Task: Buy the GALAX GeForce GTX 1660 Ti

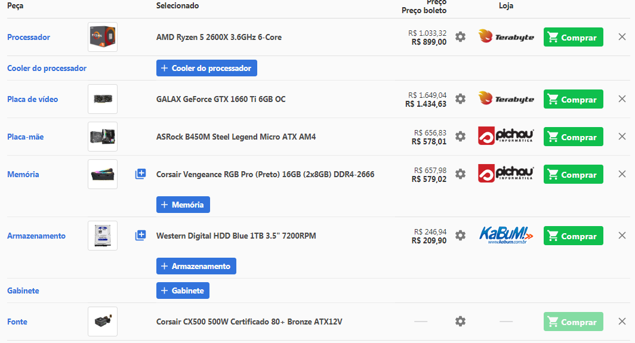Action: pyautogui.click(x=573, y=99)
